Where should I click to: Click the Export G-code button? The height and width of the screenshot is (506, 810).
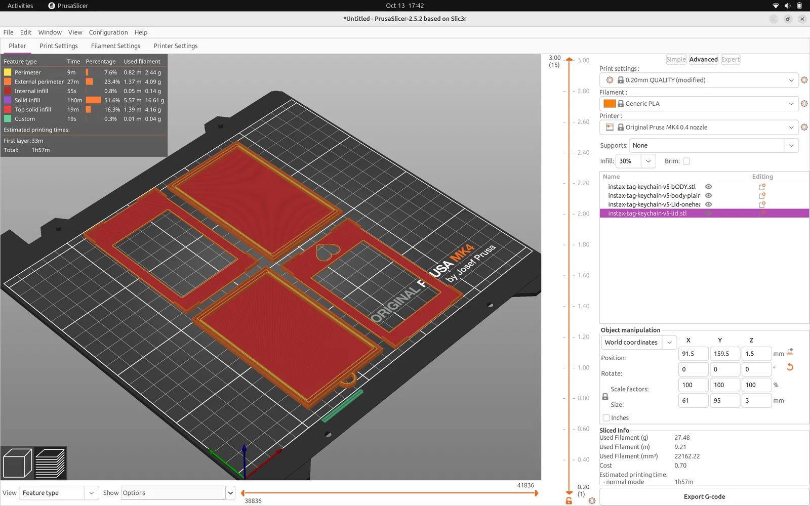(704, 497)
